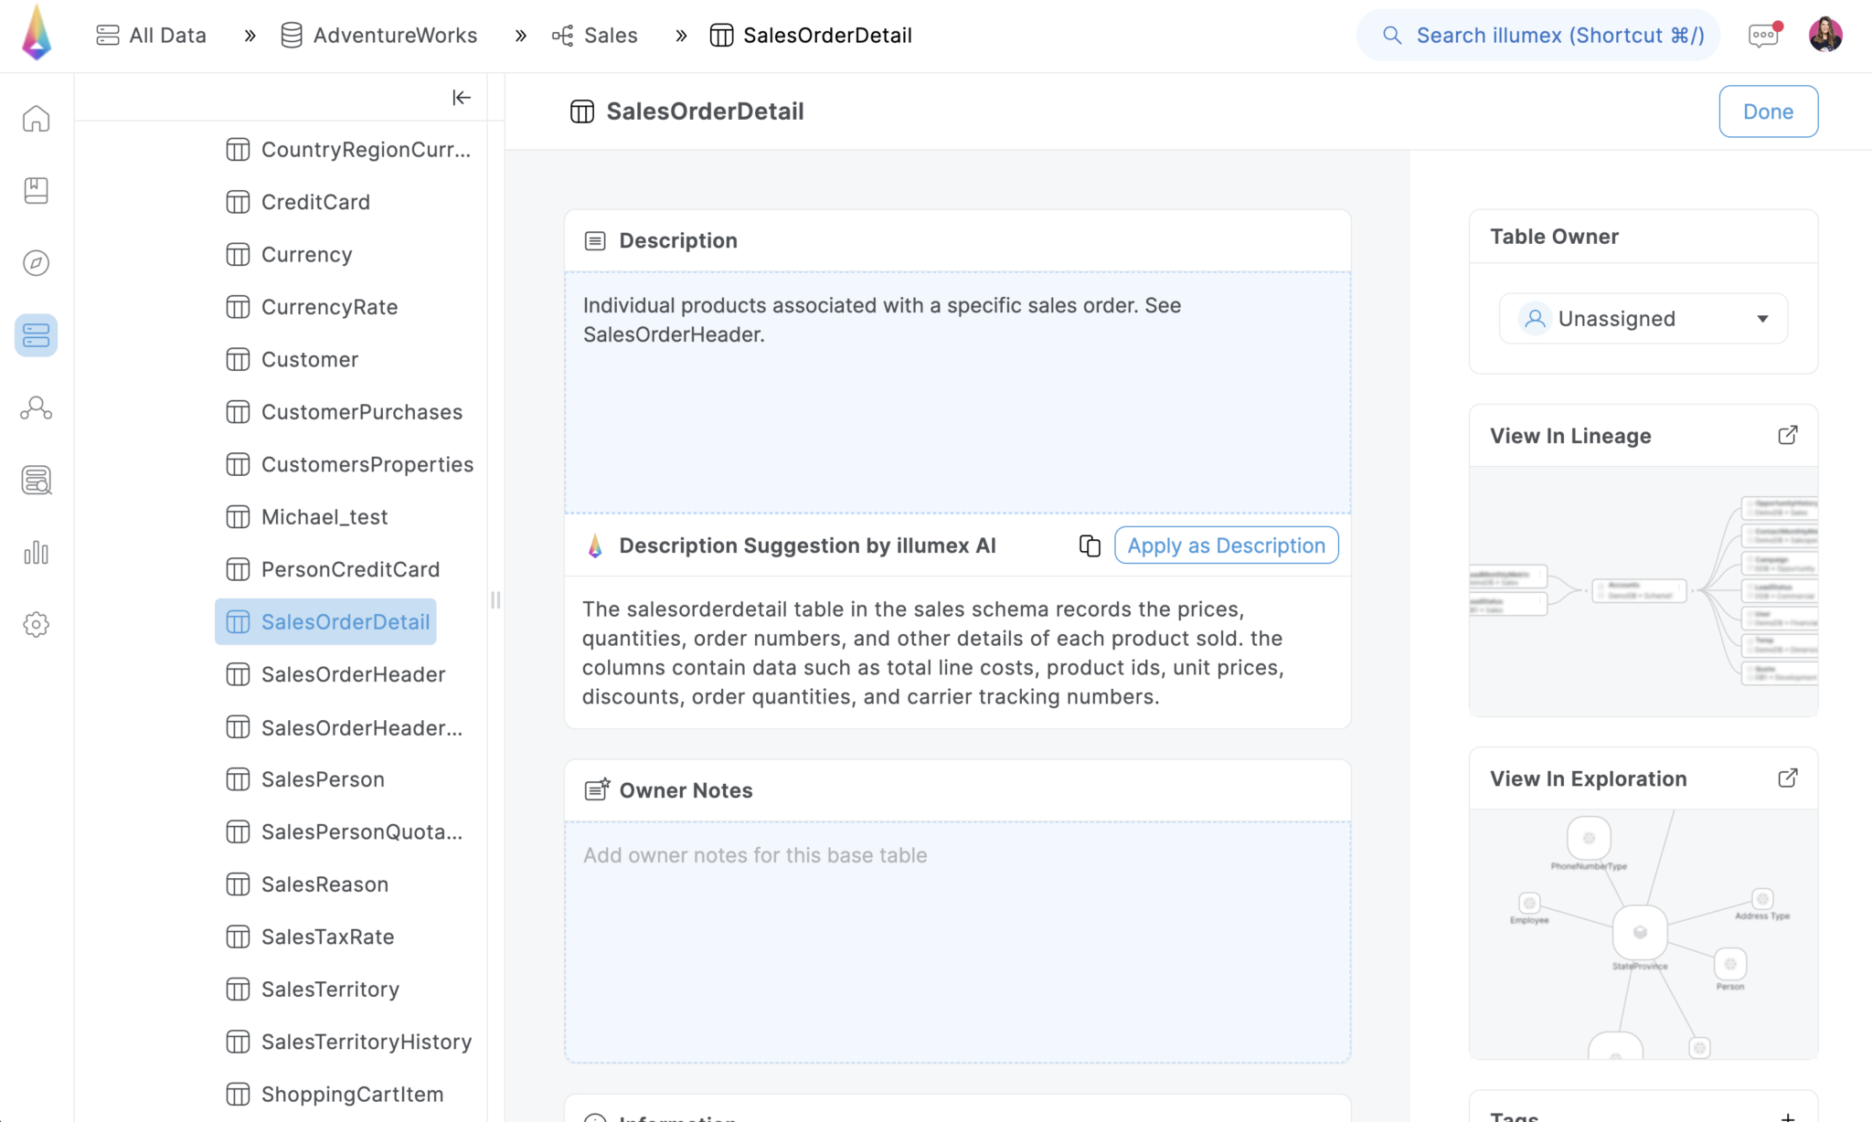1872x1122 pixels.
Task: Open the query documentation icon in the sidebar
Action: tap(36, 480)
